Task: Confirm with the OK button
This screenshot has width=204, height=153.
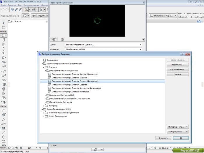Action: click(x=181, y=138)
